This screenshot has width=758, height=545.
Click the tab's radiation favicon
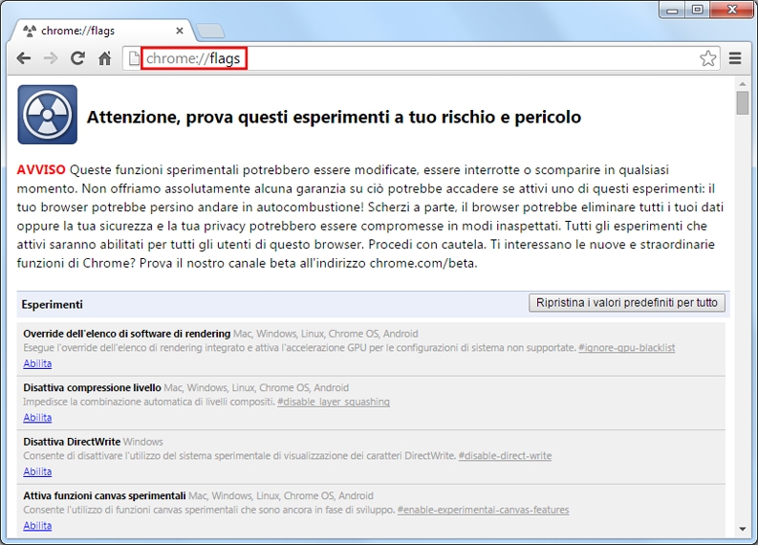pyautogui.click(x=30, y=31)
